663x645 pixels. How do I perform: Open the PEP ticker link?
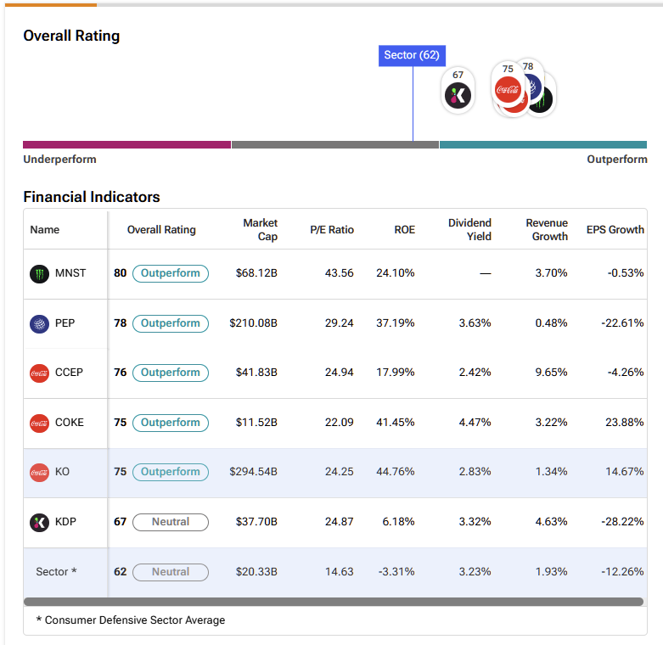coord(65,323)
